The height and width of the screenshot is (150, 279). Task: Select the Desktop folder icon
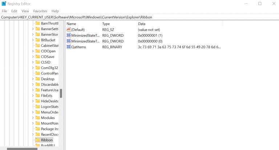pyautogui.click(x=37, y=79)
